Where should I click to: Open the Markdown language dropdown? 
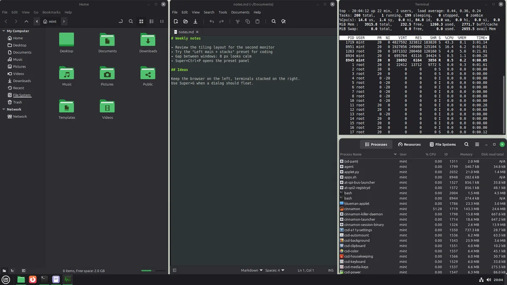pyautogui.click(x=252, y=270)
